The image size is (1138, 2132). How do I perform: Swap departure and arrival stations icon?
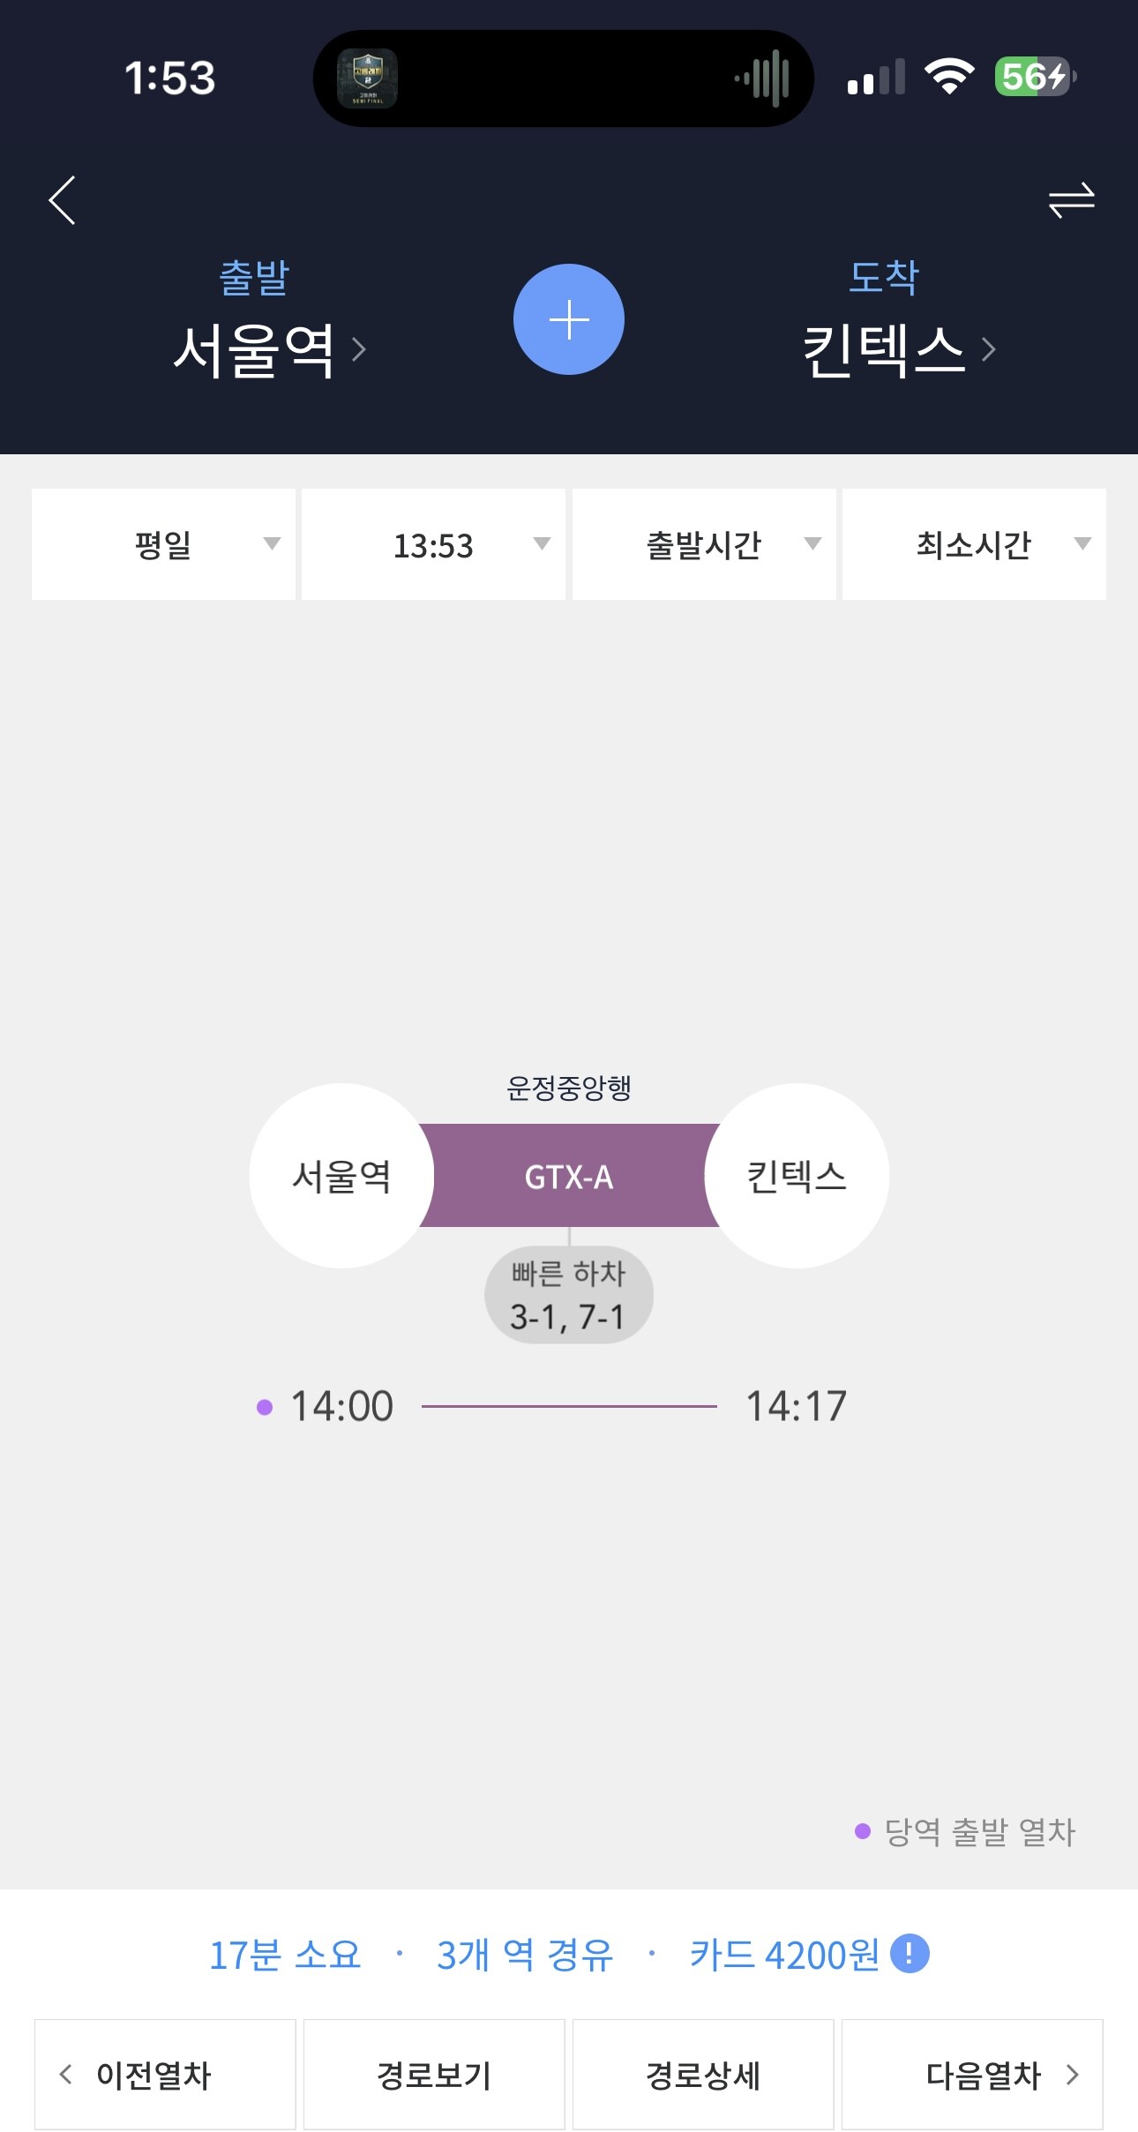pos(1071,200)
